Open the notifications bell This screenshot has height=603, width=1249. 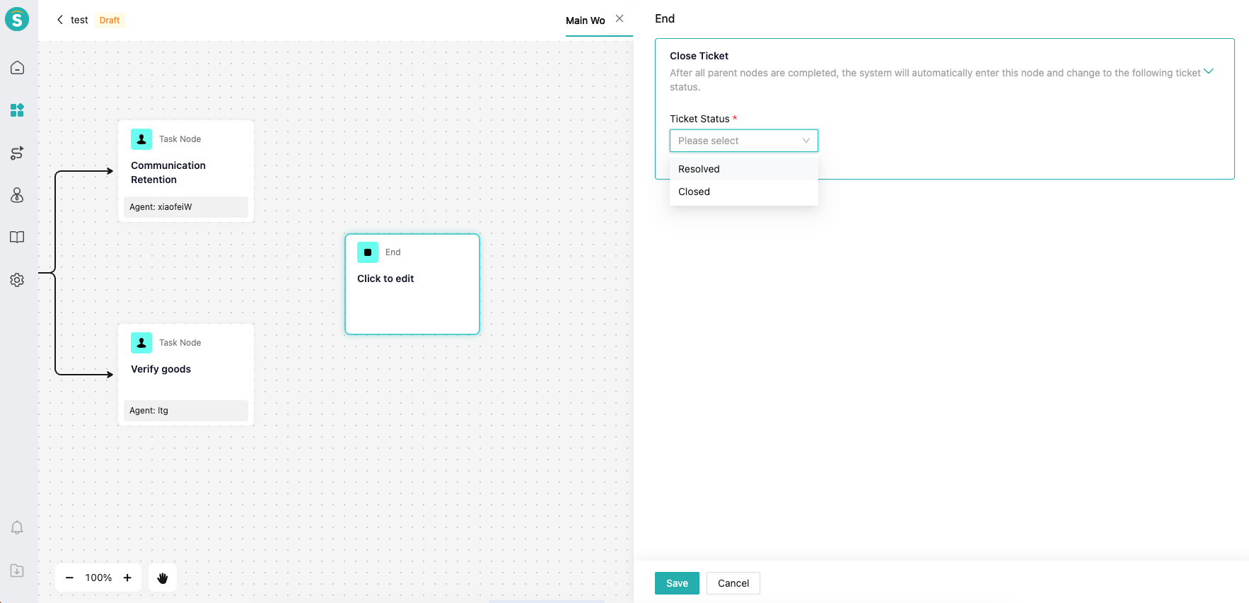tap(17, 528)
